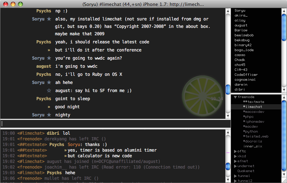Click the server tree scrollbar thumb

(284, 135)
